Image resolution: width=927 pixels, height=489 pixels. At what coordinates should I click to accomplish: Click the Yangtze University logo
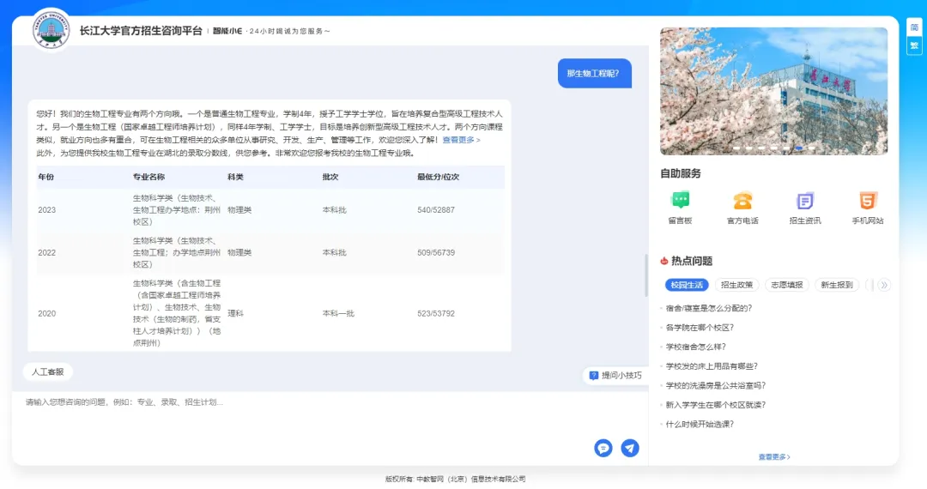click(51, 30)
